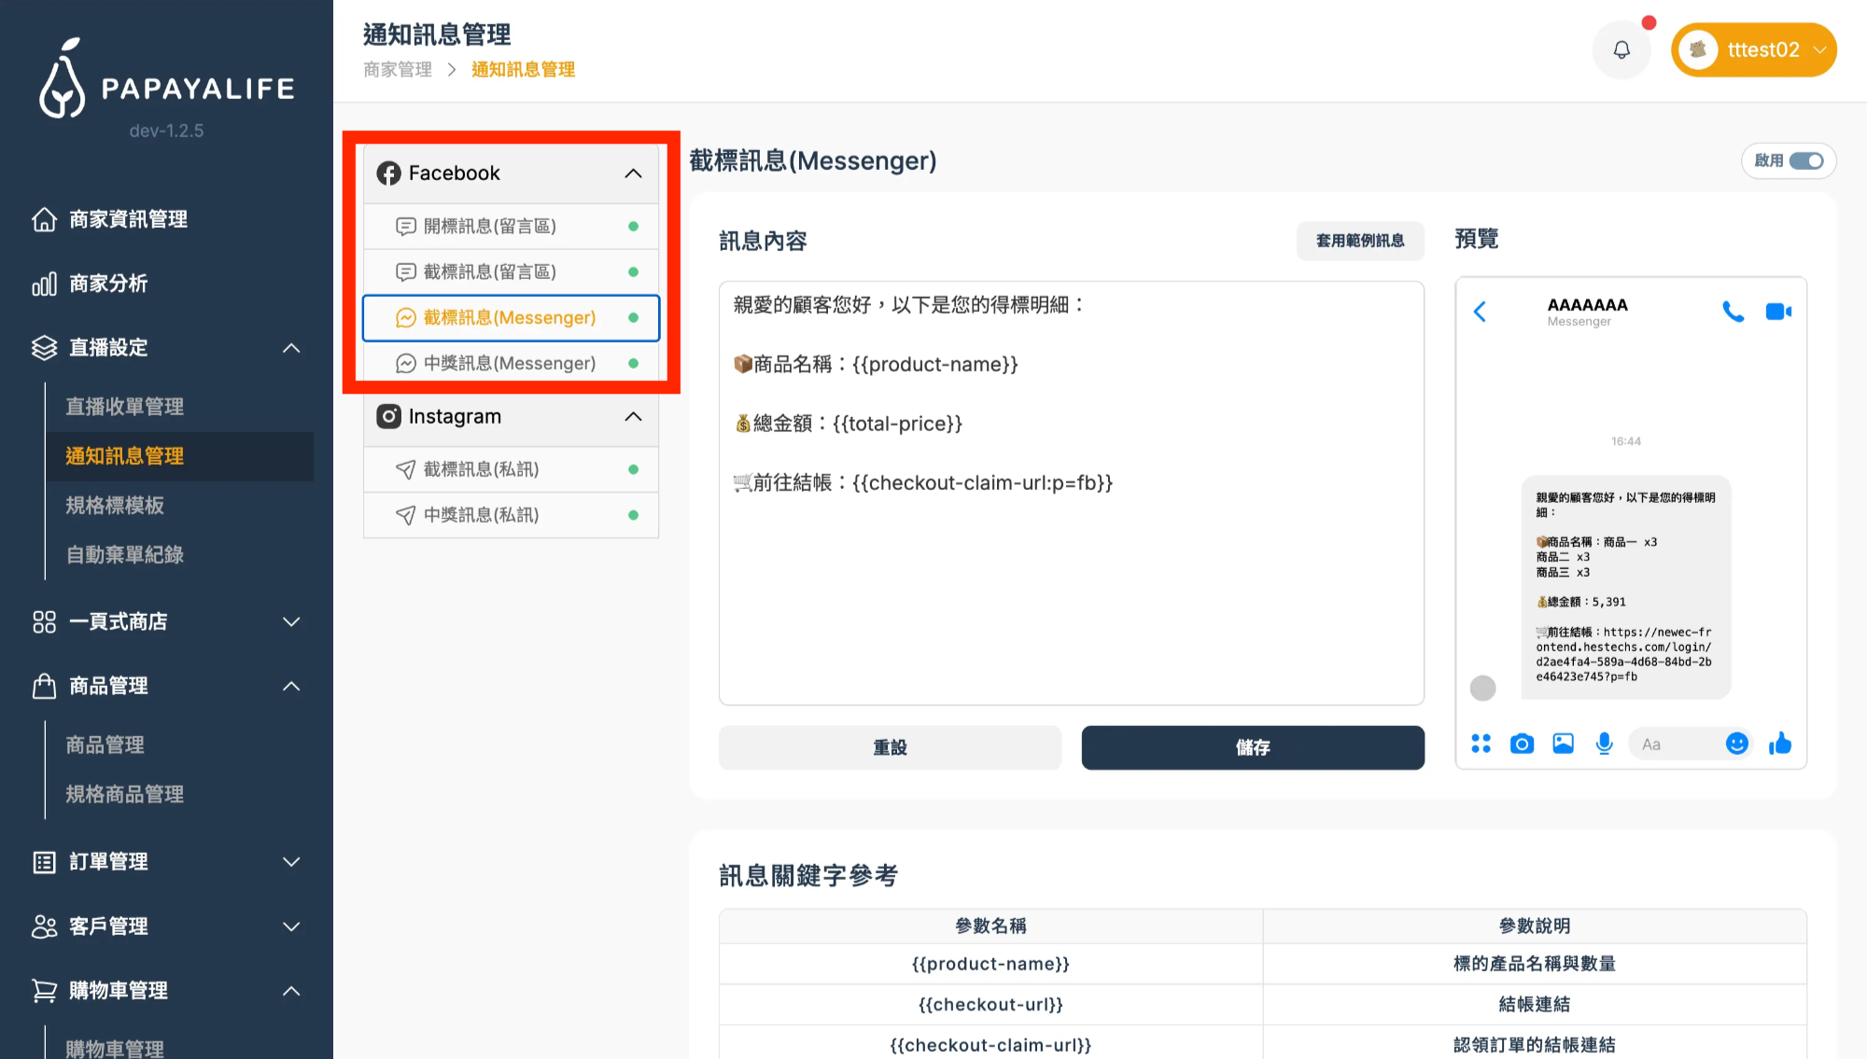This screenshot has height=1059, width=1867.
Task: Toggle the 啟用 switch off
Action: [x=1805, y=160]
